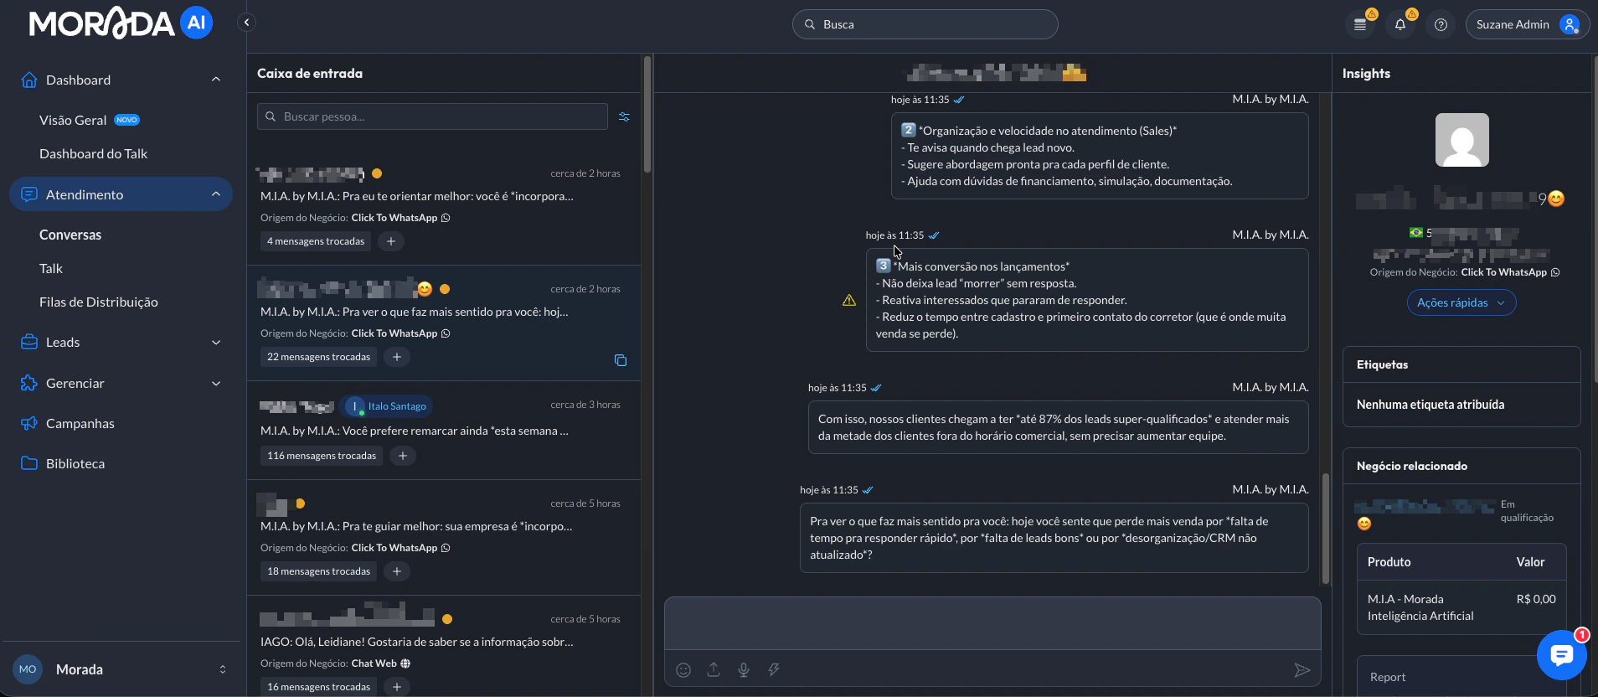Open Talk submenu item
1598x697 pixels.
coord(51,268)
